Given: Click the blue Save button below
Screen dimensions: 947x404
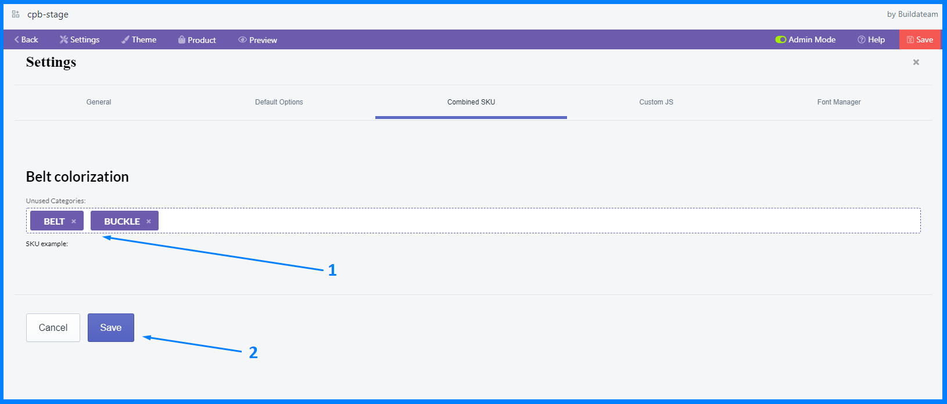Looking at the screenshot, I should (111, 327).
